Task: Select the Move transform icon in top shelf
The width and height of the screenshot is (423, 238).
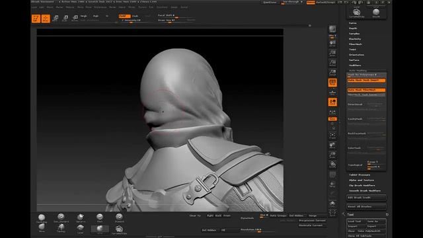Action: (x=56, y=19)
